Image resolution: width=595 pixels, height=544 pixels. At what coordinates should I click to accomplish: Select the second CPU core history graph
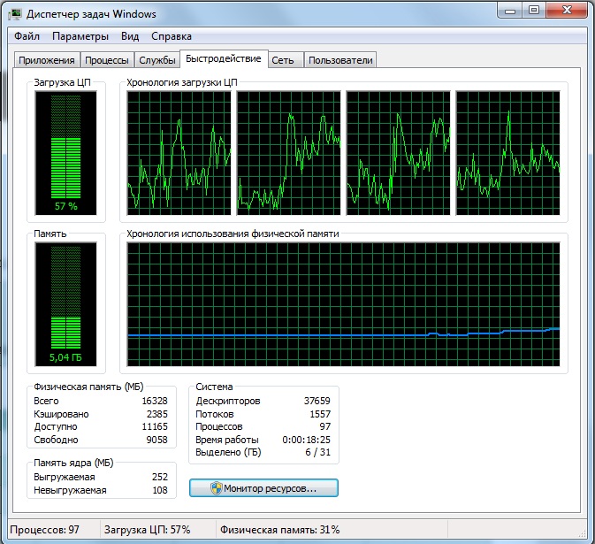coord(288,152)
